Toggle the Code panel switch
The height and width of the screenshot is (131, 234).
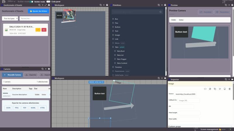(x=48, y=2)
